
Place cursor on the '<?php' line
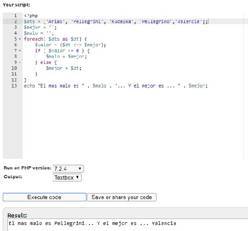(31, 16)
